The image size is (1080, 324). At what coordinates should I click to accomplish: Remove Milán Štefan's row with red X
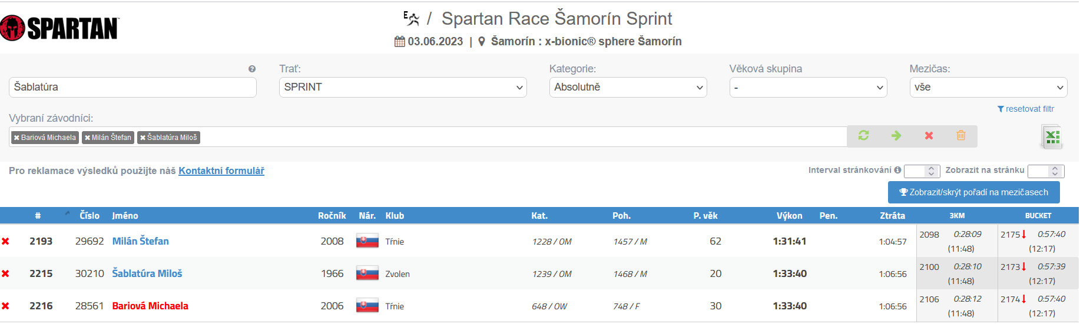(6, 241)
